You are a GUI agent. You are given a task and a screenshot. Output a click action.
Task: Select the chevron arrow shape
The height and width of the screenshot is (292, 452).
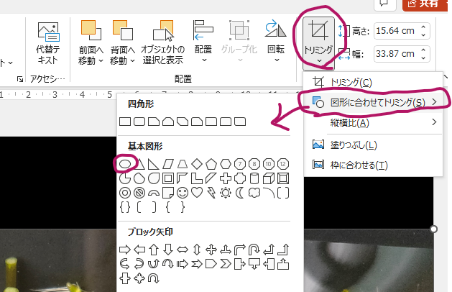pos(226,264)
